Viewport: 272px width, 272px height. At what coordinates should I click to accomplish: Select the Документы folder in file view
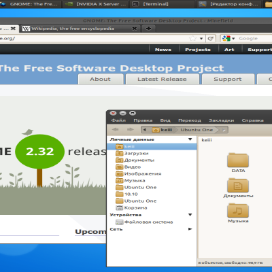[238, 185]
